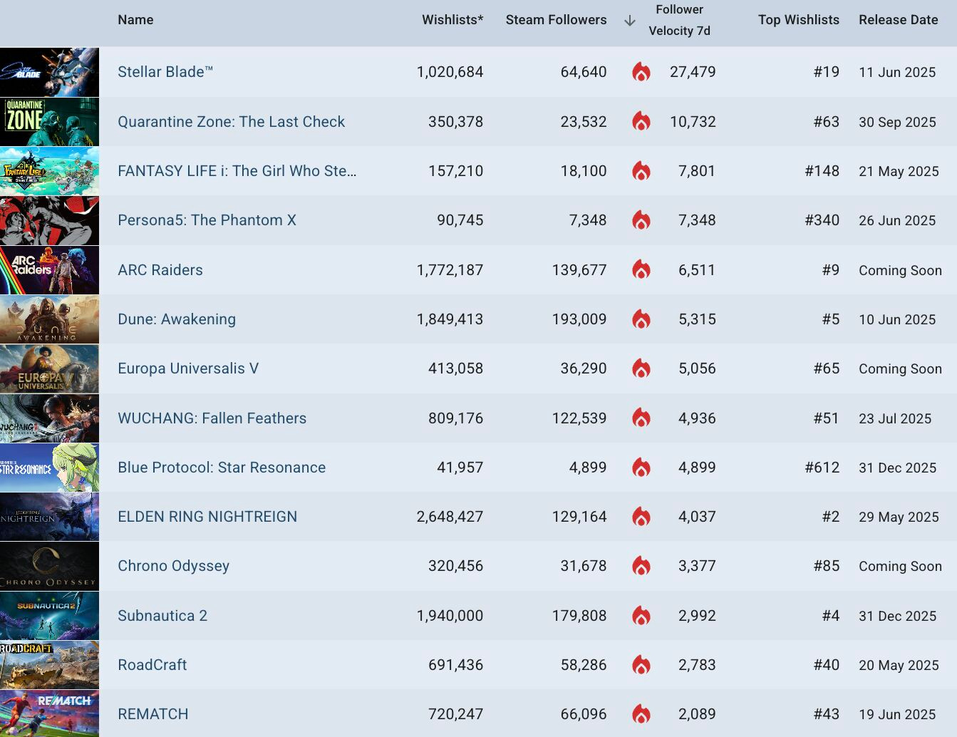Click the flame icon in ELDEN RING NIGHTREIGN row
957x737 pixels.
tap(641, 517)
